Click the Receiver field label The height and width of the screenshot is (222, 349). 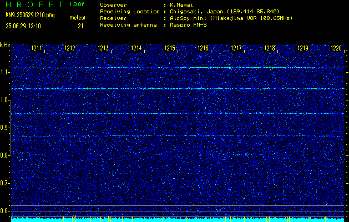coord(113,18)
